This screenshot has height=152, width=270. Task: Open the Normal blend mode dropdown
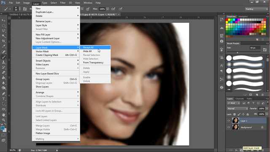point(237,109)
